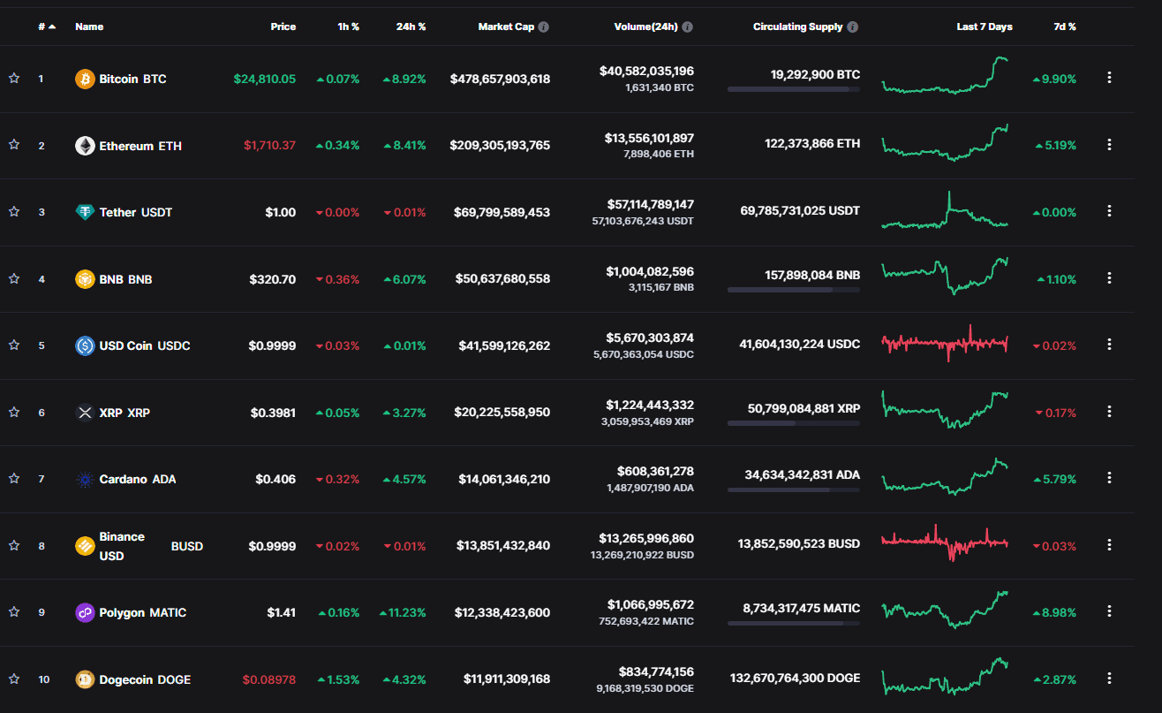The image size is (1162, 713).
Task: Click the Ethereum diamond logo icon
Action: click(85, 146)
